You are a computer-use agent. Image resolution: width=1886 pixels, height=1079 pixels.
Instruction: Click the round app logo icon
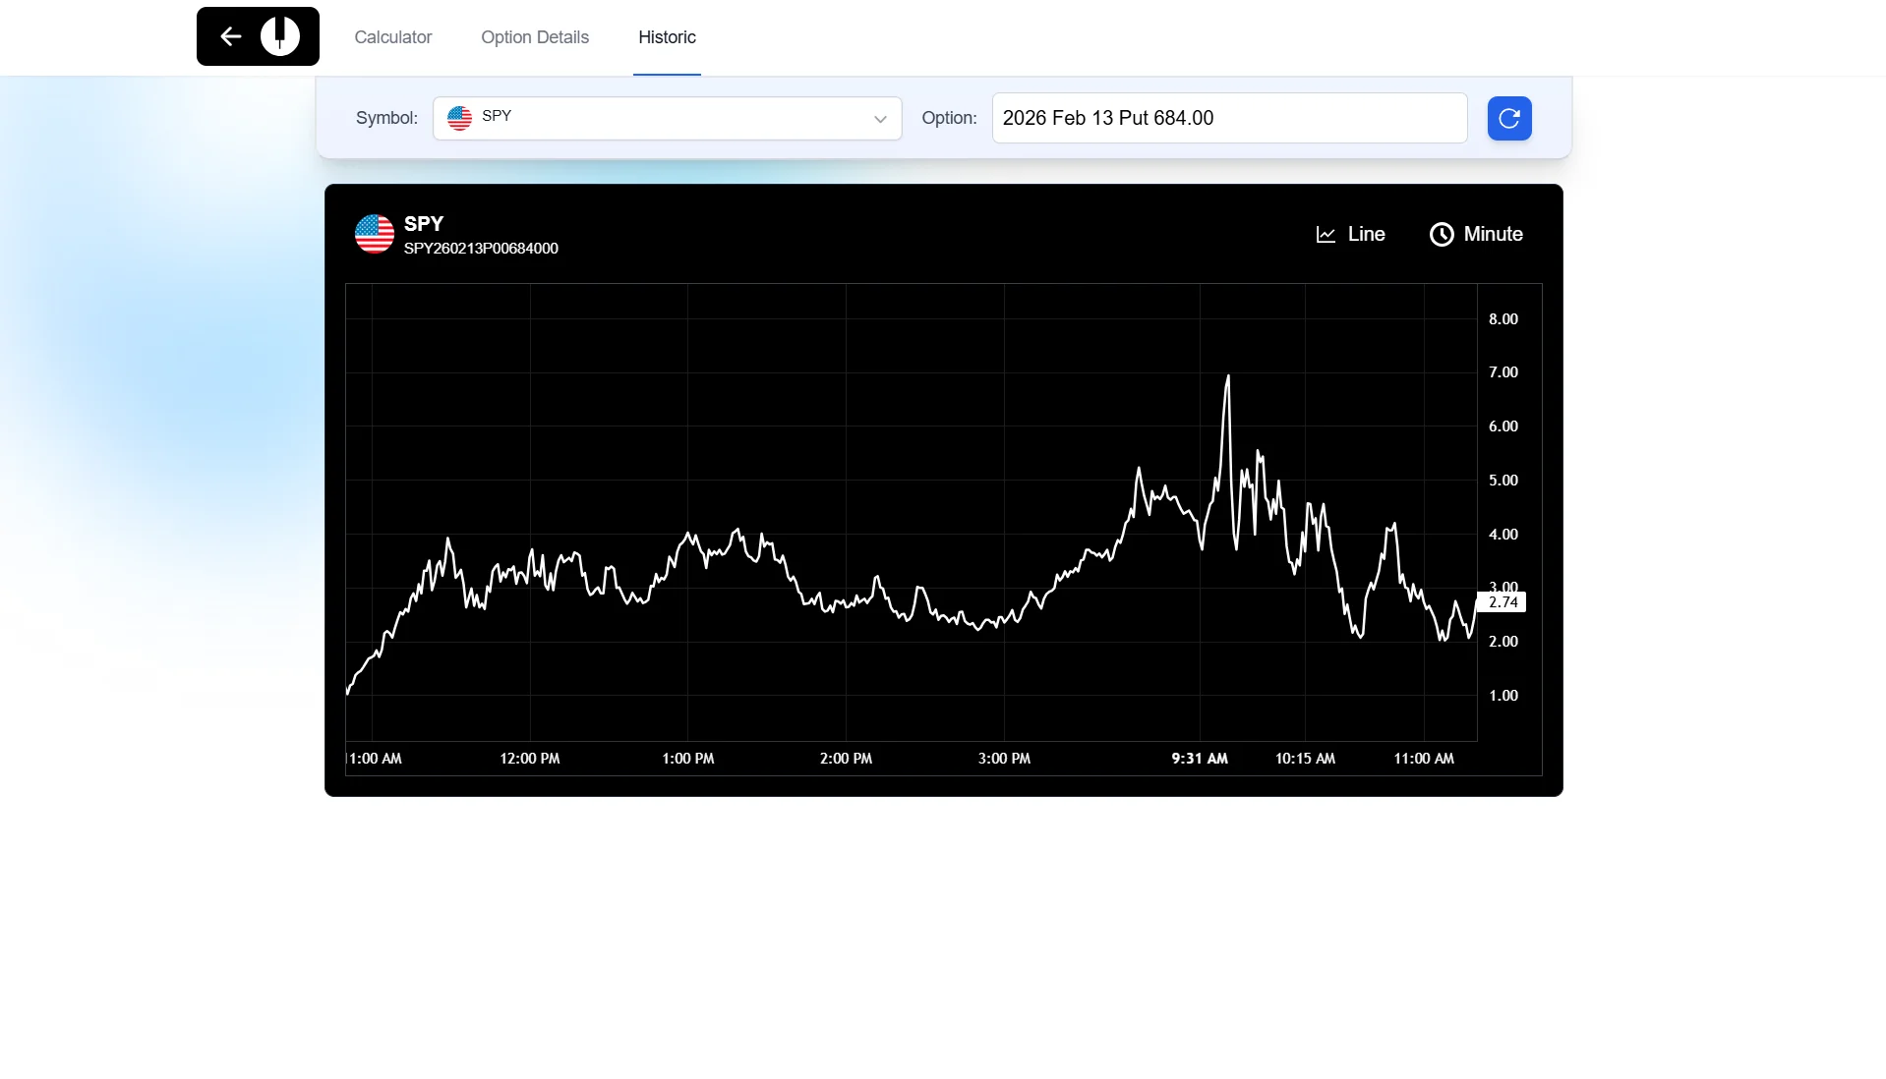(280, 36)
